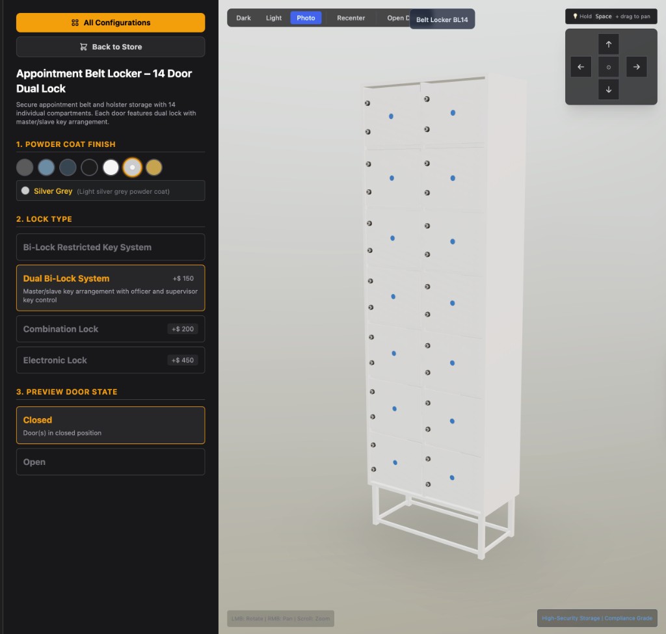The height and width of the screenshot is (634, 666).
Task: Select the white finish swatch
Action: click(111, 168)
